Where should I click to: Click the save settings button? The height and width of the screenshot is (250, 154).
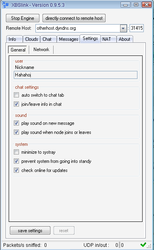pos(30,231)
